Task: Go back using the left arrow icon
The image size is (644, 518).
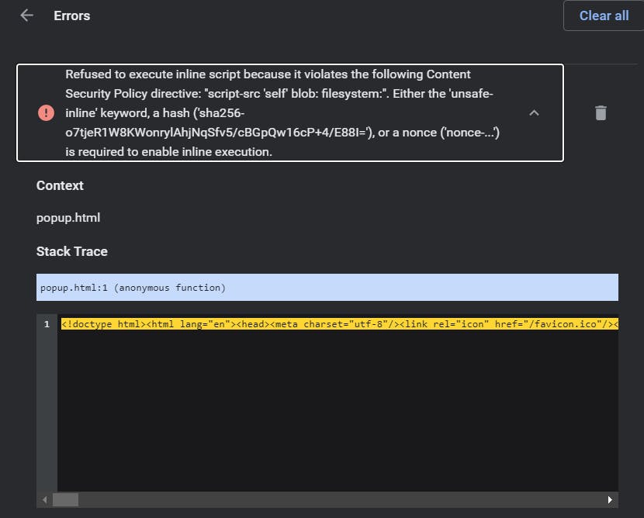Action: tap(26, 16)
